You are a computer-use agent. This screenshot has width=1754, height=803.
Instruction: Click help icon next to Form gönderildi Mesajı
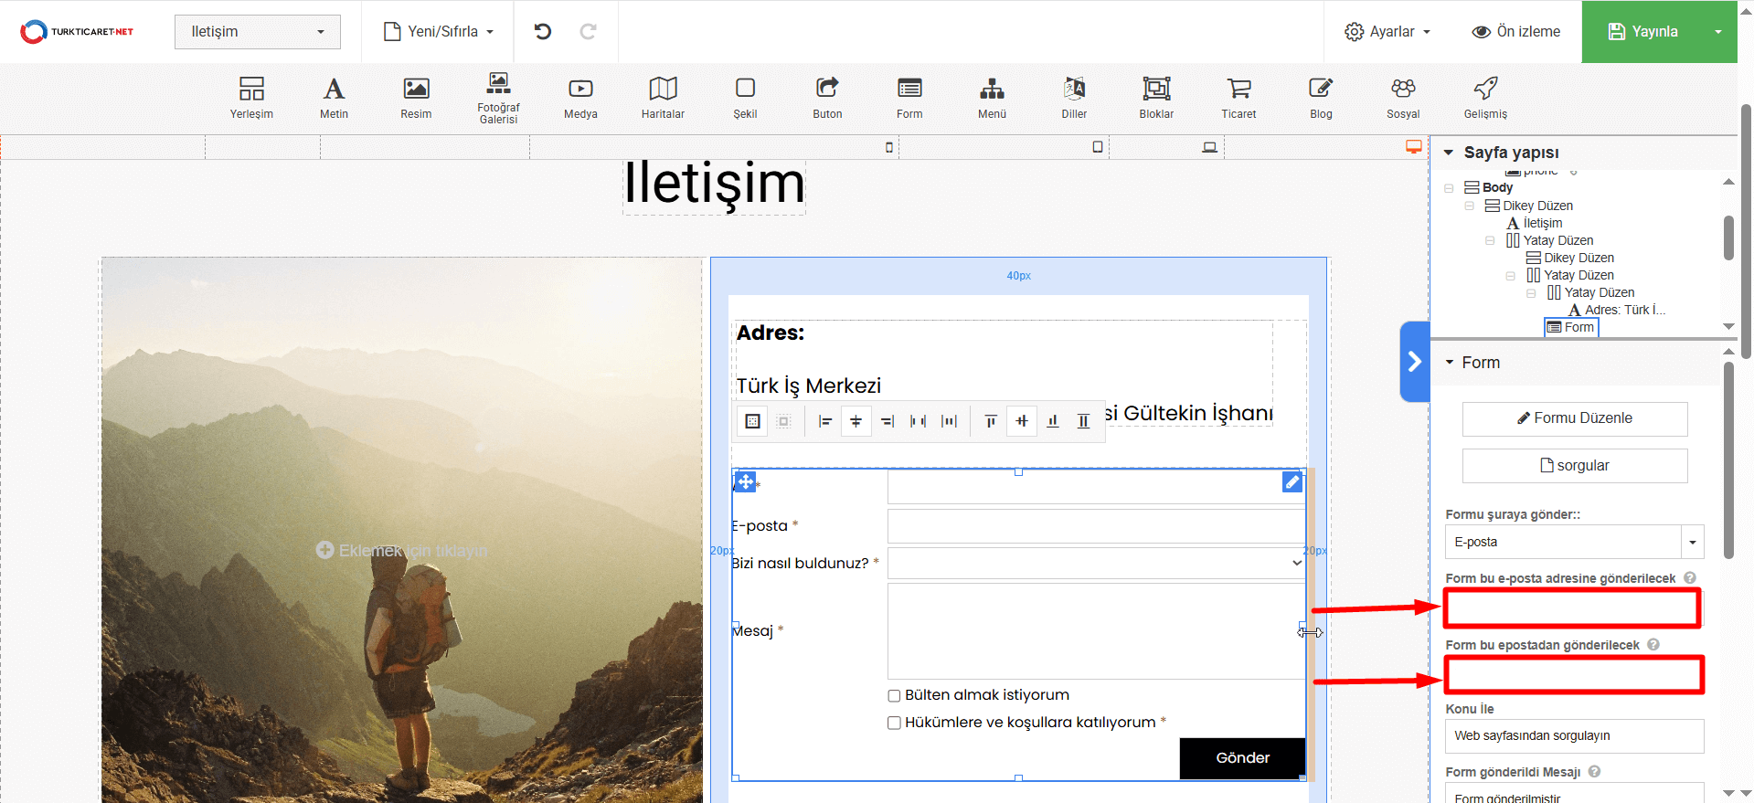(x=1594, y=772)
